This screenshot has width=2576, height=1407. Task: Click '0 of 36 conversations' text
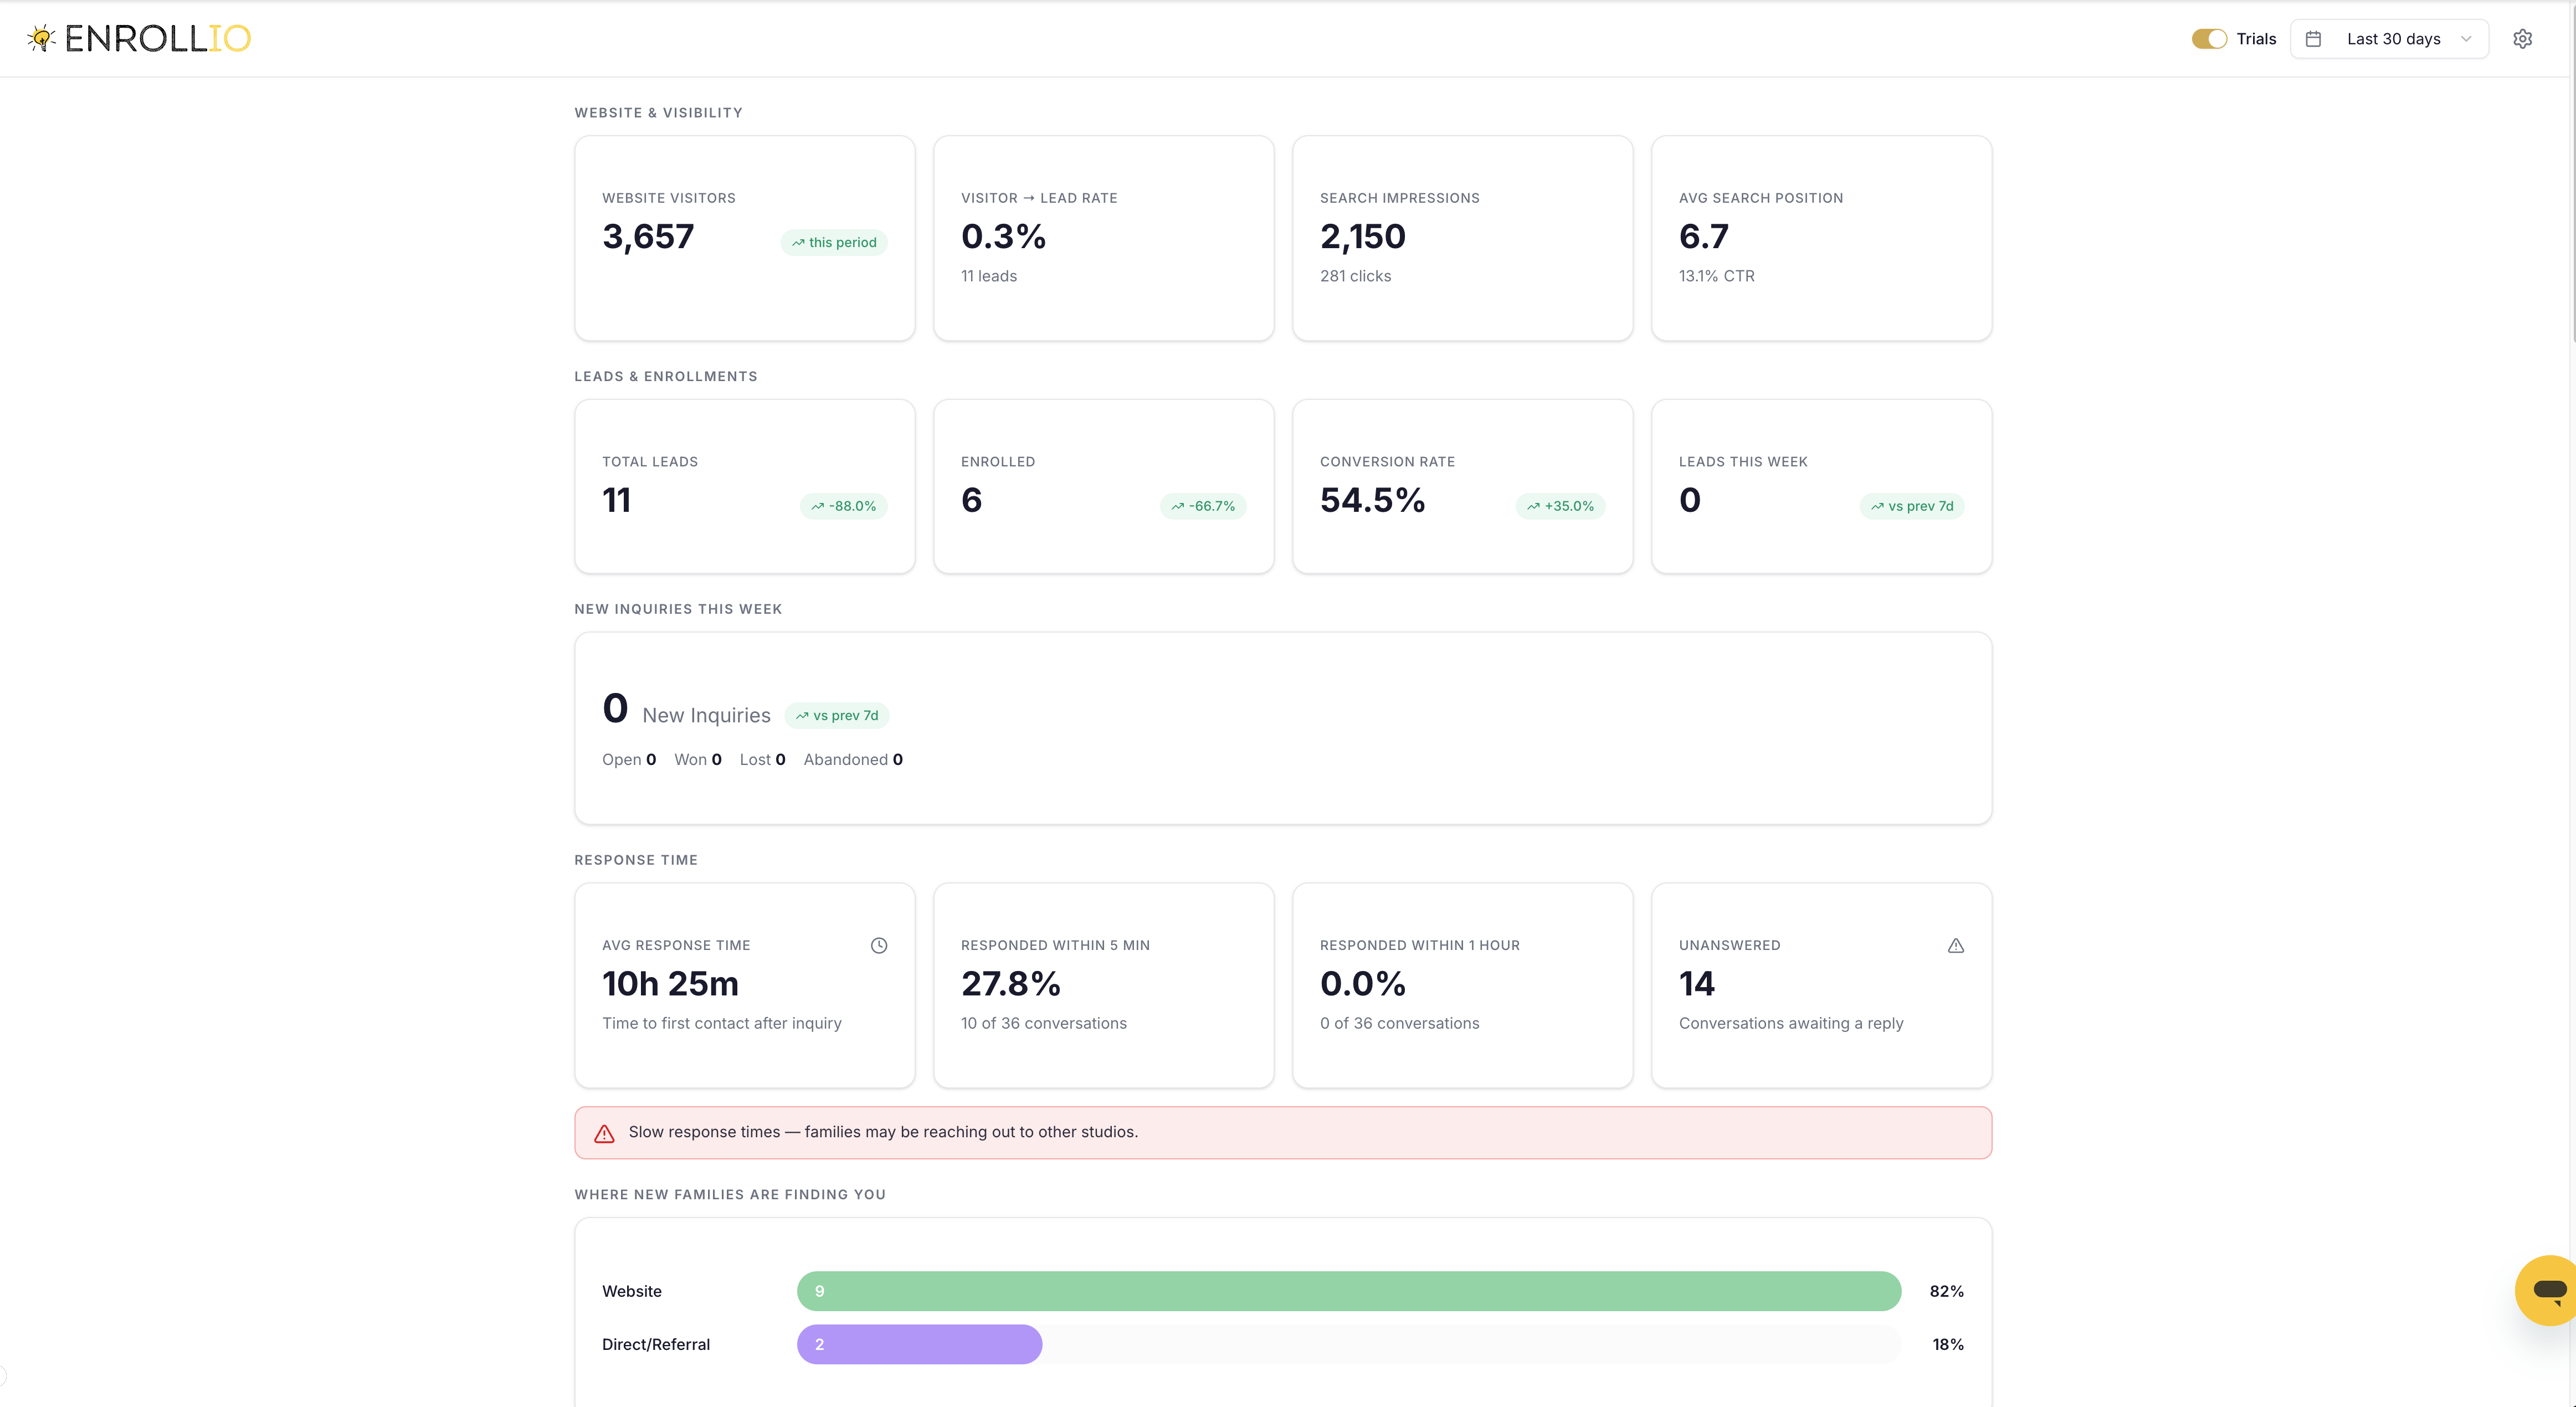tap(1399, 1023)
